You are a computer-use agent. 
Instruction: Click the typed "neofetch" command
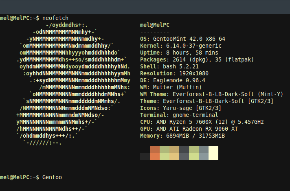(55, 18)
